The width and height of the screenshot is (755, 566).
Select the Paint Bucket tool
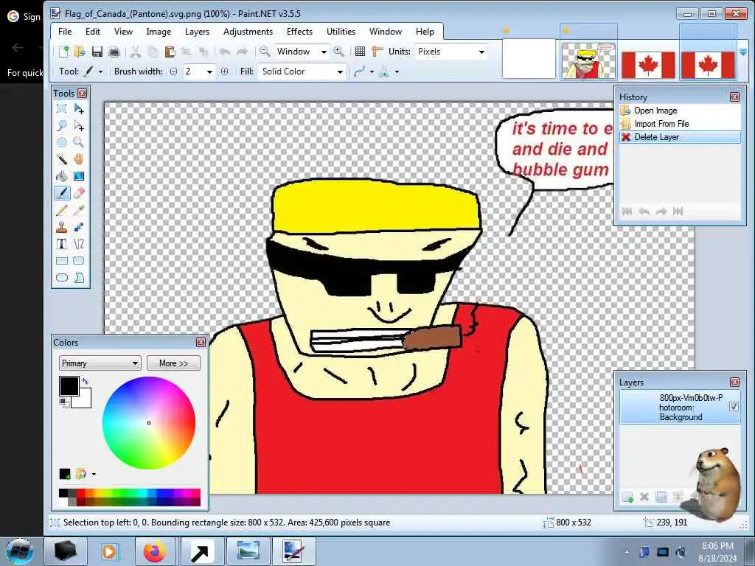62,176
